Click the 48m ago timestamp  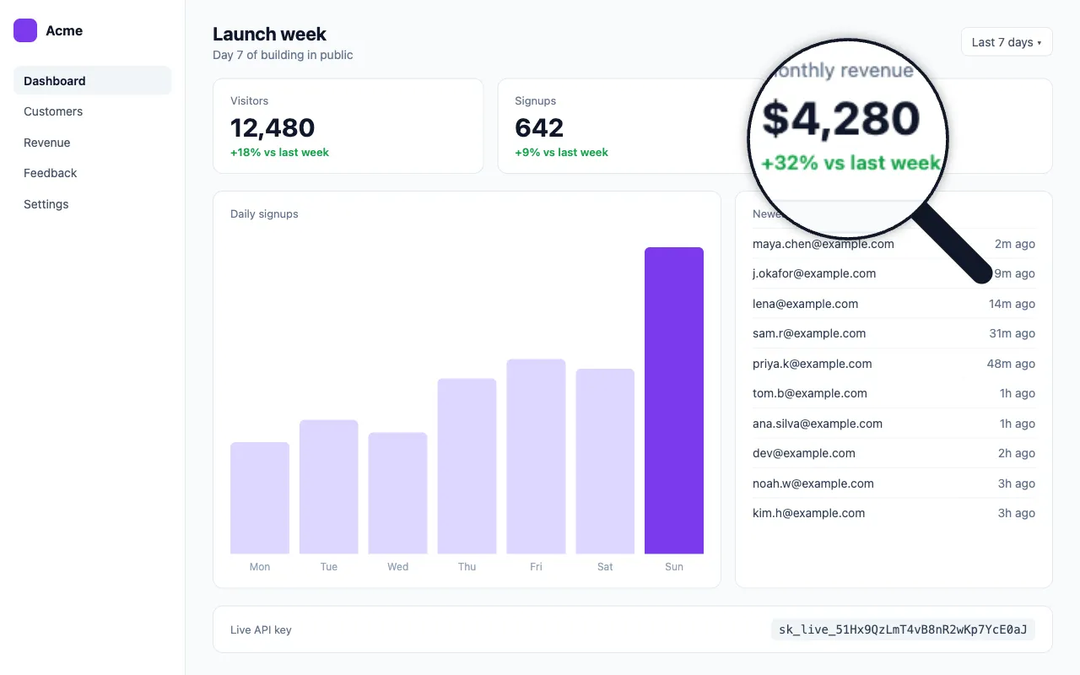[1011, 364]
